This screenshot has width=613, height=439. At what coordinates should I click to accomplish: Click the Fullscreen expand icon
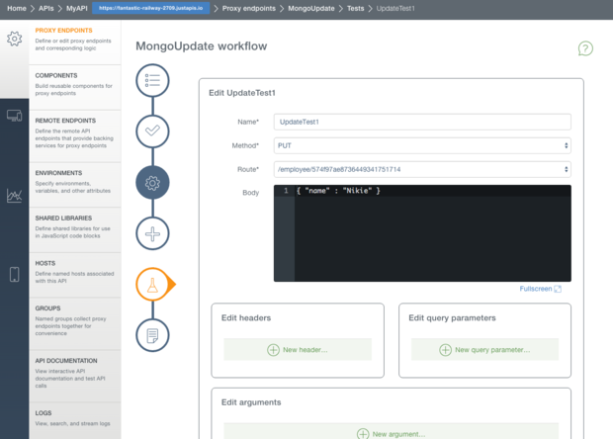pyautogui.click(x=558, y=289)
